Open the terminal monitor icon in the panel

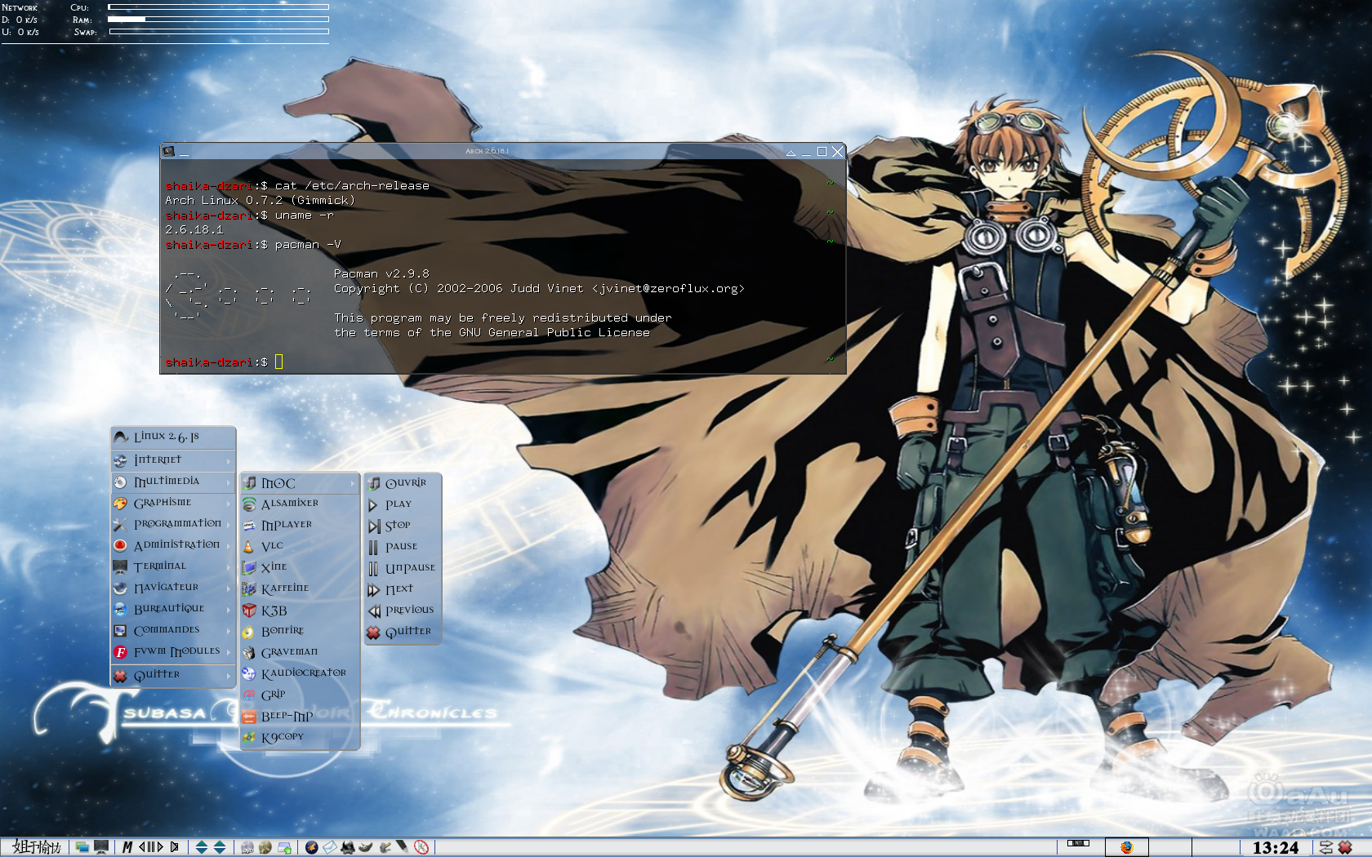101,847
